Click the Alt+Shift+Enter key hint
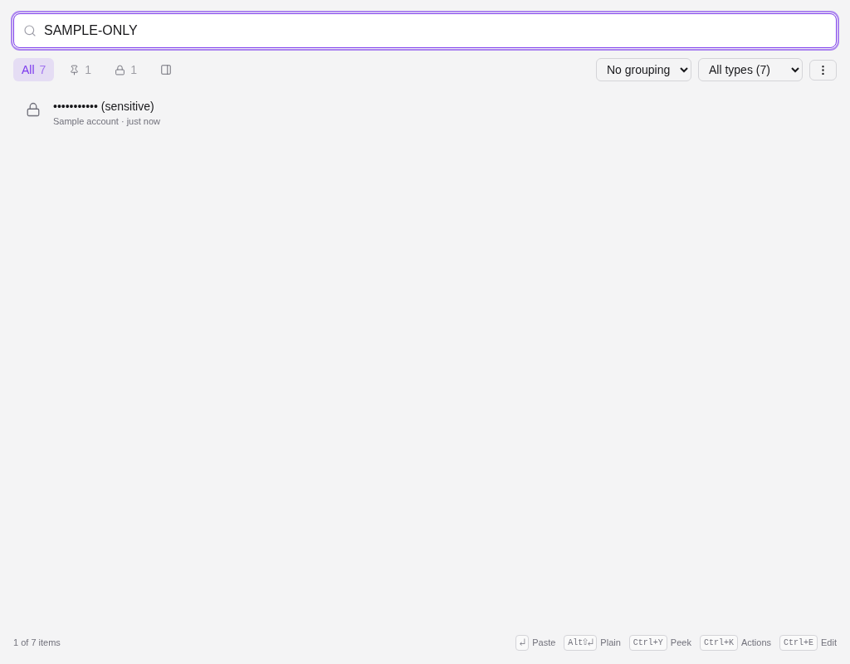 [x=580, y=643]
